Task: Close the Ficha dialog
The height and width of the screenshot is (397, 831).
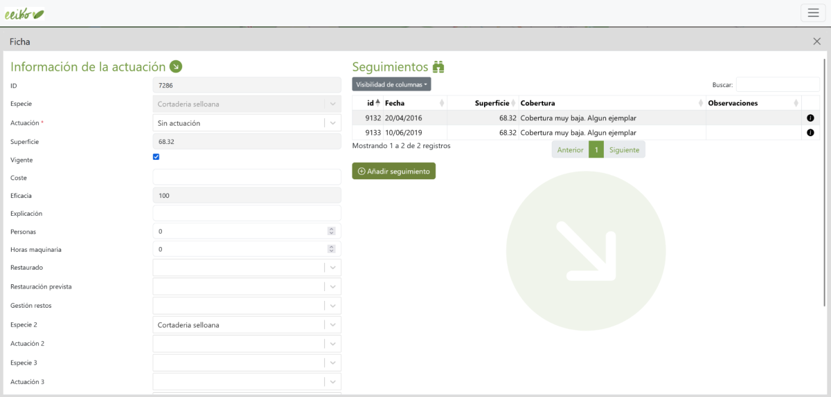Action: (816, 41)
